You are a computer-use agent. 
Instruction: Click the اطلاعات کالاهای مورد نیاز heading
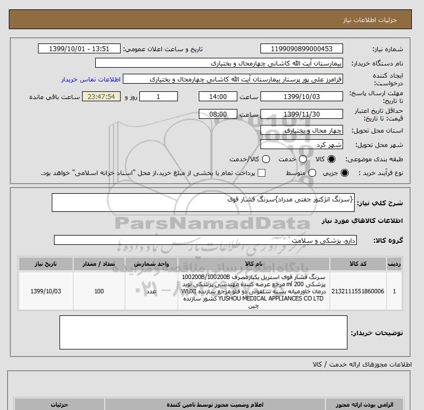(x=362, y=221)
